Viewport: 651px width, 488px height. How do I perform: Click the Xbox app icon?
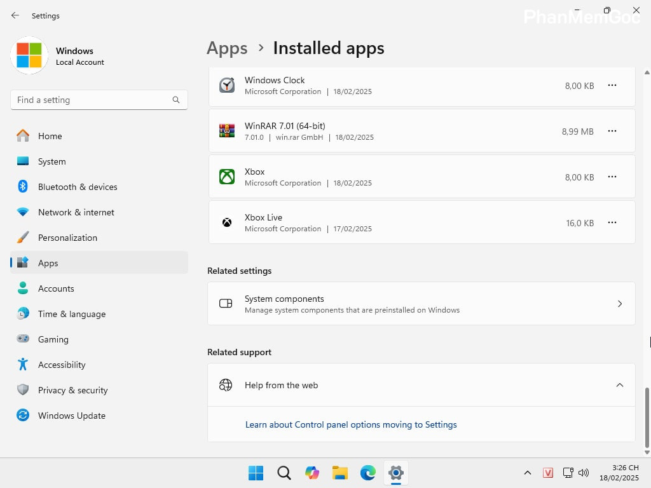pos(227,177)
